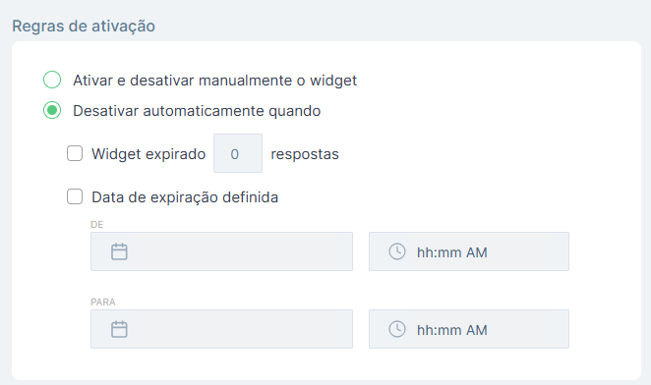The height and width of the screenshot is (385, 651).
Task: Select 'Ativar e desativar manualmente o widget' radio
Action: pyautogui.click(x=52, y=80)
